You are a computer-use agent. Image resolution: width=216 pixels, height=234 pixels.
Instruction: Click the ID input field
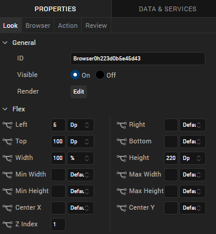coord(138,59)
